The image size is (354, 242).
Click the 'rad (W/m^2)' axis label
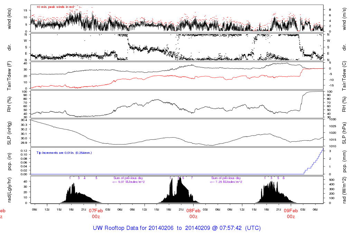point(344,190)
